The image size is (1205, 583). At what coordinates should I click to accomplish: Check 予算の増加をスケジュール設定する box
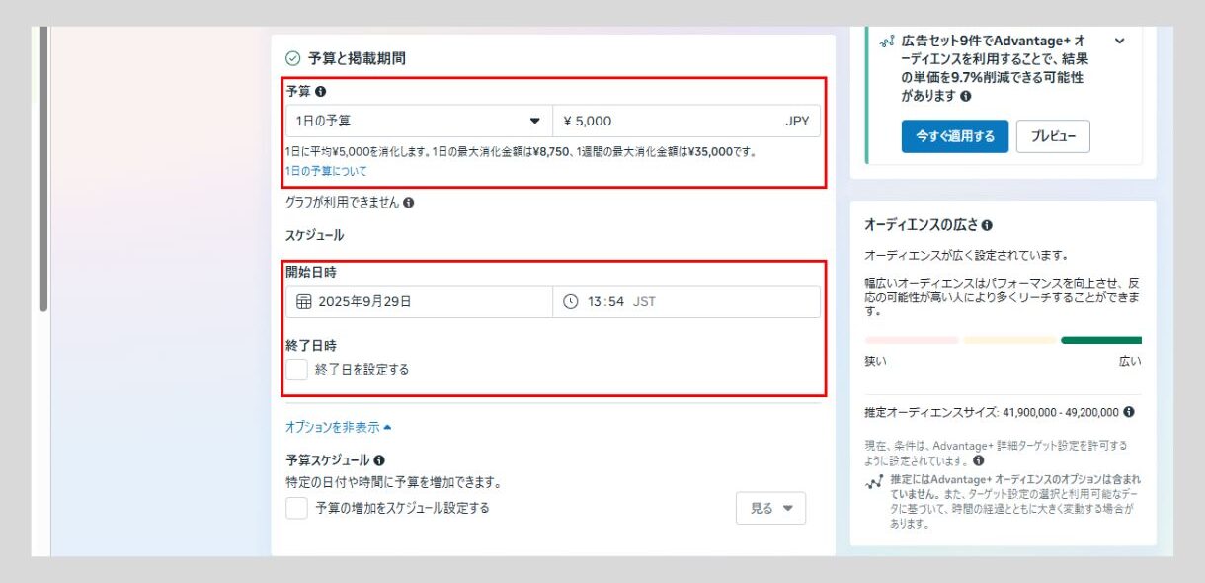pyautogui.click(x=297, y=508)
